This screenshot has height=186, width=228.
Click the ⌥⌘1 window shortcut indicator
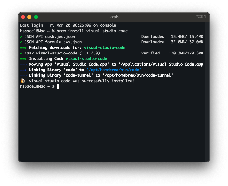201,17
